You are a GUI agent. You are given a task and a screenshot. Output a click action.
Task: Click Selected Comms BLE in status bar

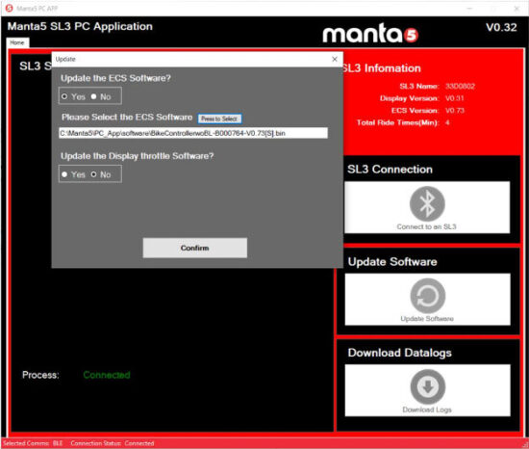pyautogui.click(x=33, y=443)
